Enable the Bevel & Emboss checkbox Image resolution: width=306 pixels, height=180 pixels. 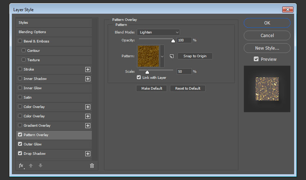[20, 41]
